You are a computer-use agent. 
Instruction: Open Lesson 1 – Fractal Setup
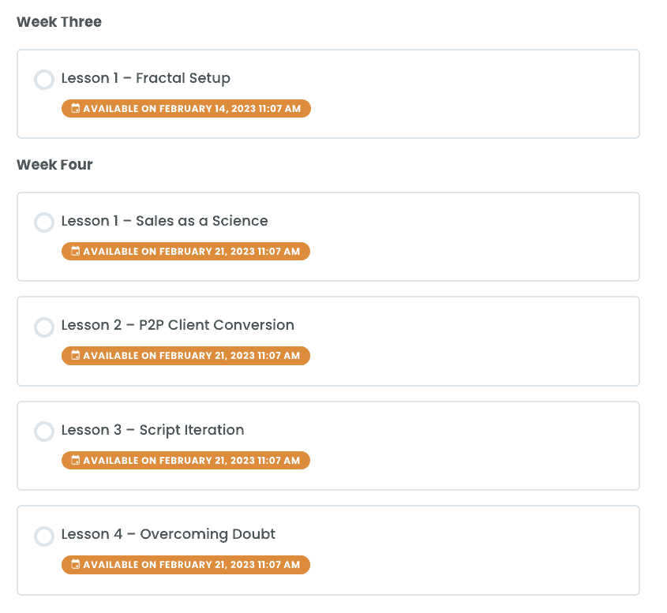[146, 78]
